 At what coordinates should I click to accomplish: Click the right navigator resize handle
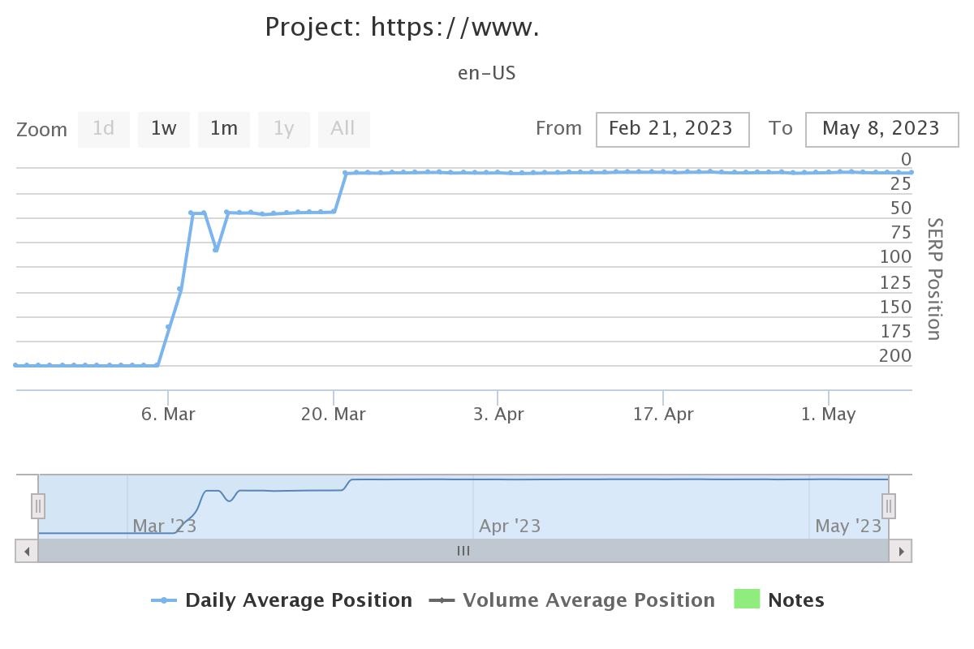pyautogui.click(x=888, y=505)
